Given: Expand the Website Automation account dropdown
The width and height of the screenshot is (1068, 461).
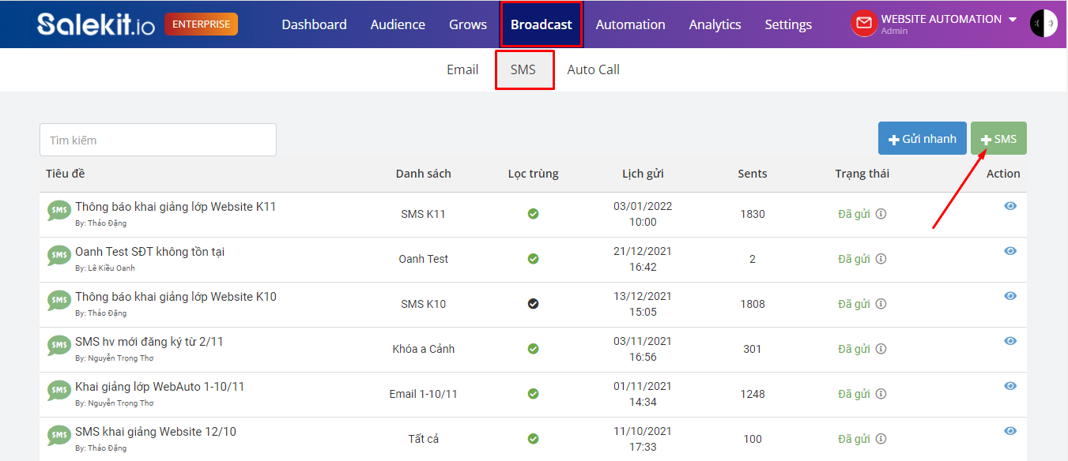Looking at the screenshot, I should 1013,20.
